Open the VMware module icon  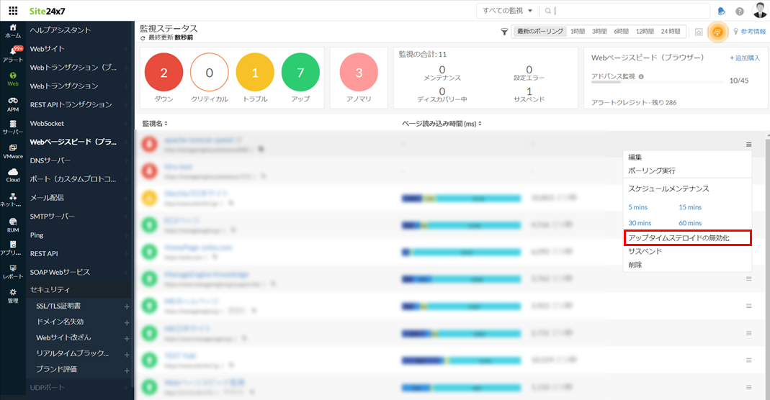pyautogui.click(x=13, y=152)
